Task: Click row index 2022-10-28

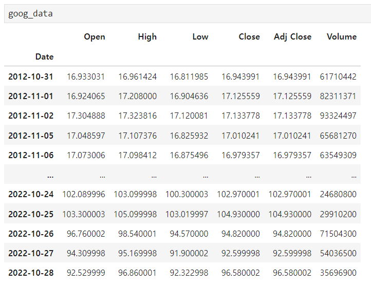Action: [x=31, y=273]
